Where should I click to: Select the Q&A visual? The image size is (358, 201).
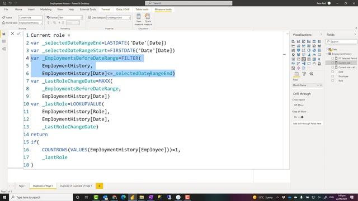tap(309, 64)
